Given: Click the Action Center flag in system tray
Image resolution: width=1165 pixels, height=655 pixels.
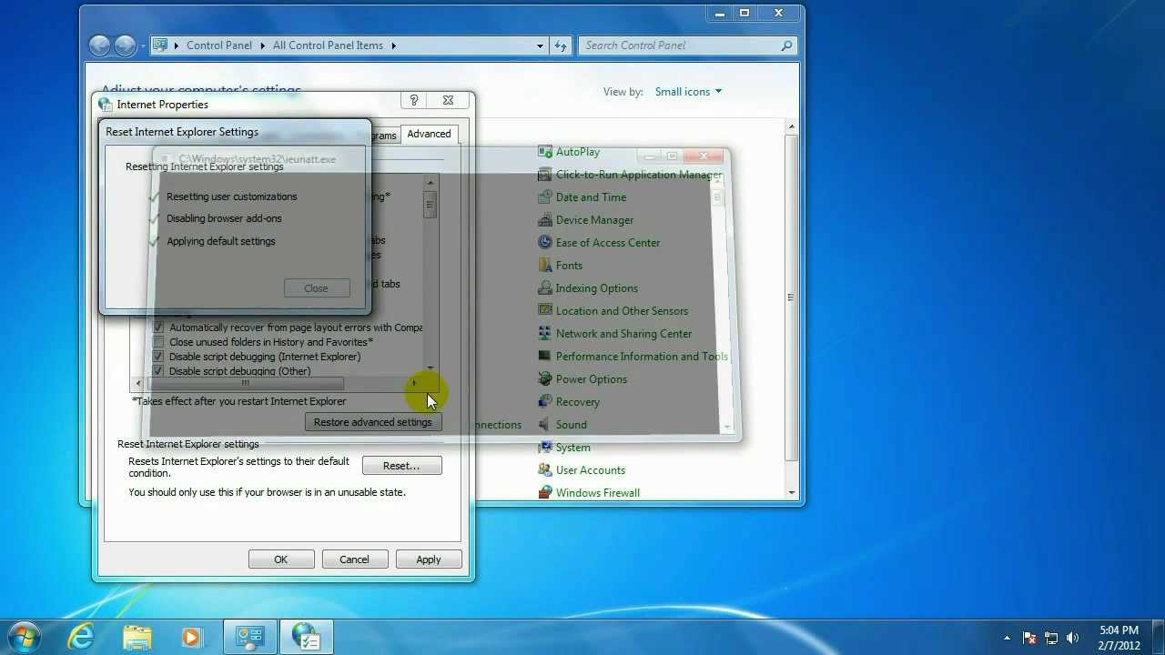Looking at the screenshot, I should (x=1030, y=638).
